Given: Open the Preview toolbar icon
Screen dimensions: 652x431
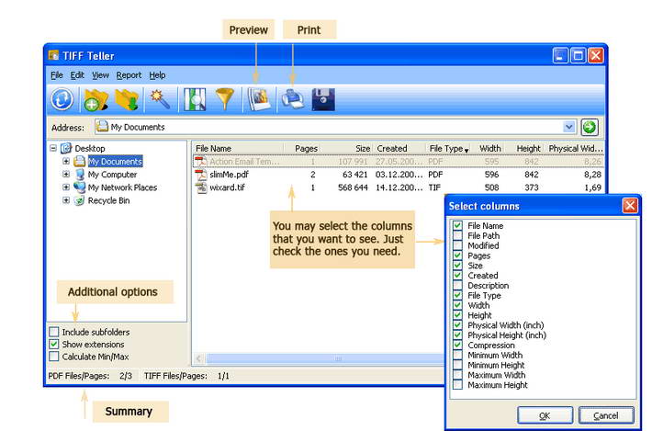Looking at the screenshot, I should 259,100.
